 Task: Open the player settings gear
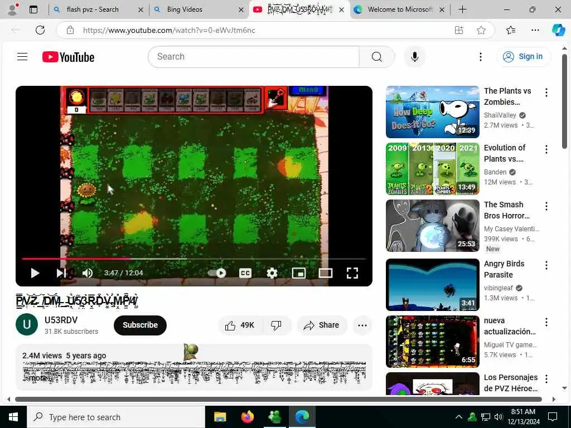tap(272, 273)
